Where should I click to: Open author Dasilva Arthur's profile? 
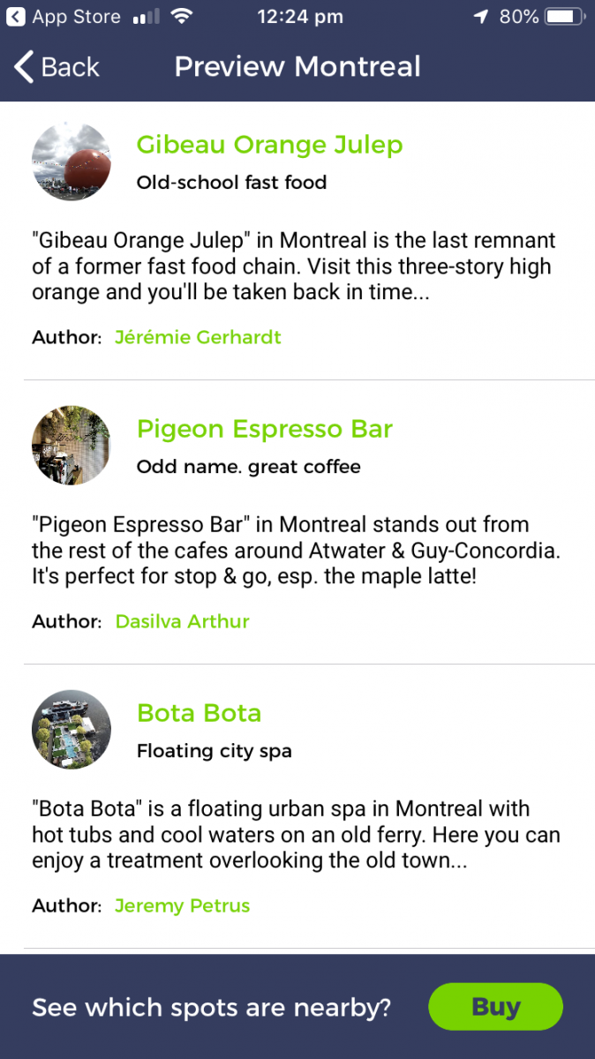tap(182, 621)
